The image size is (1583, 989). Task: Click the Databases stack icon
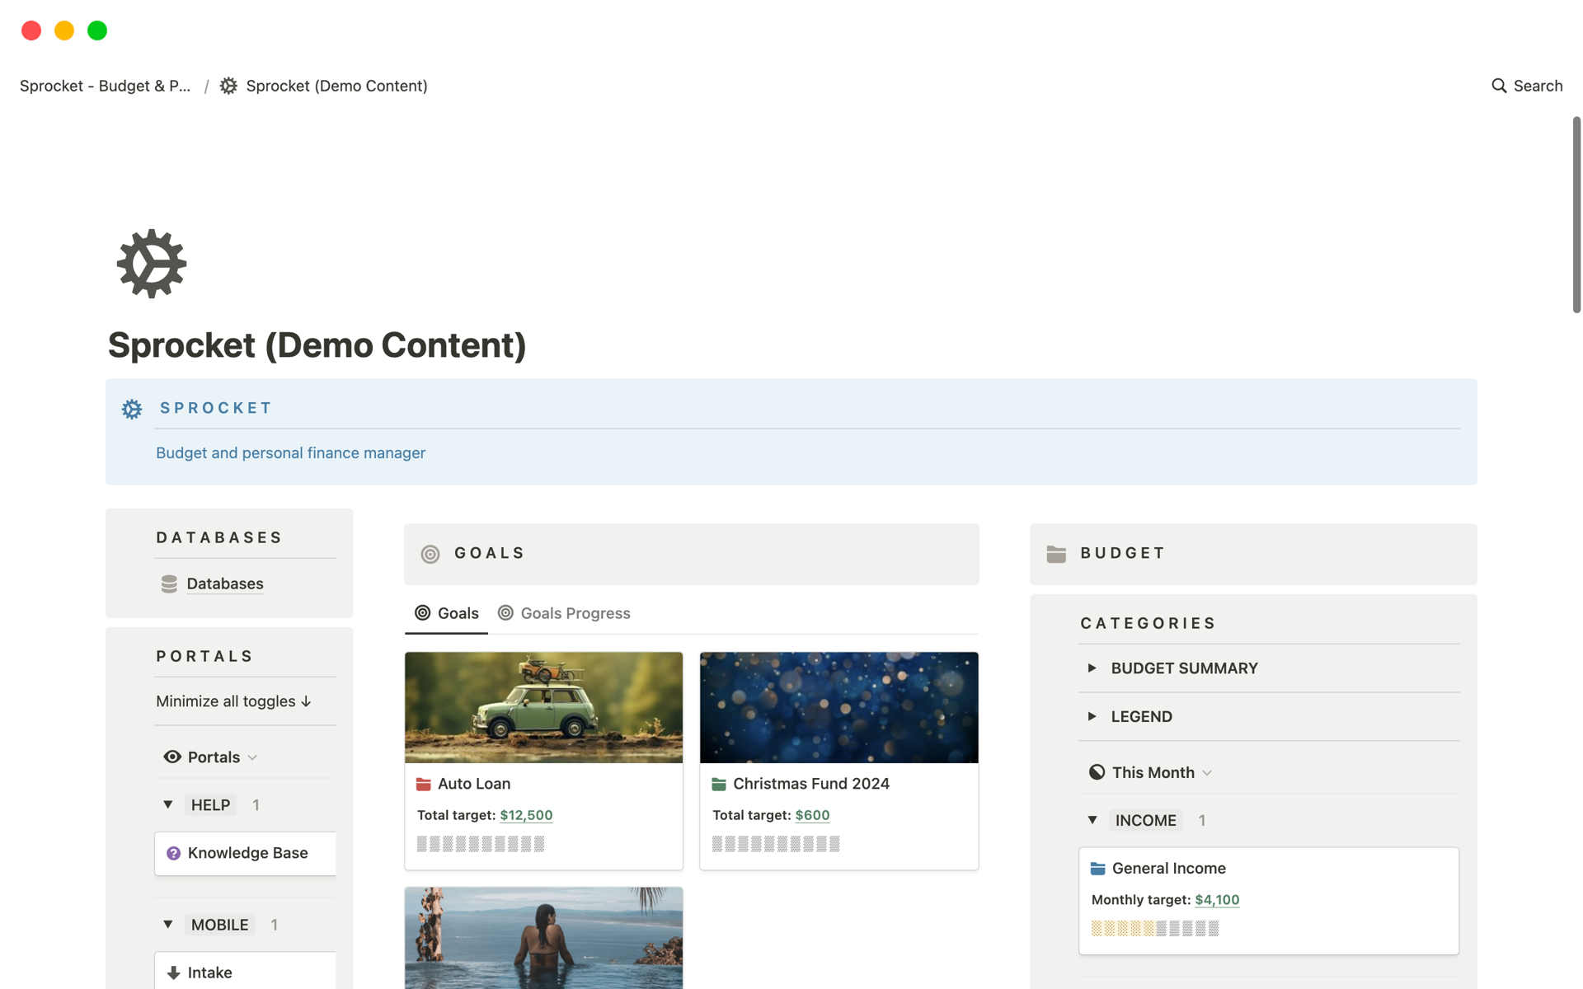pyautogui.click(x=169, y=584)
